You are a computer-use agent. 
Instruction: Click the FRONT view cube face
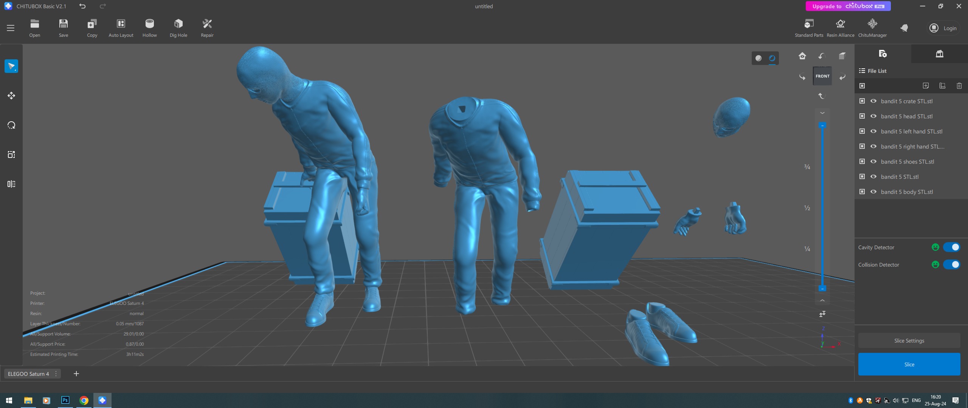[822, 76]
